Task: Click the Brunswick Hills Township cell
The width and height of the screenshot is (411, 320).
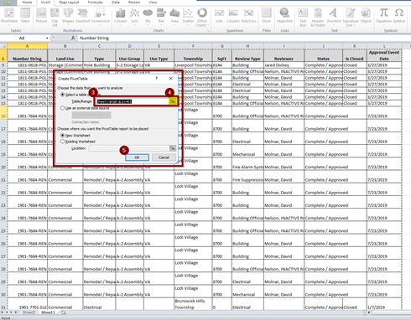Action: tap(193, 304)
